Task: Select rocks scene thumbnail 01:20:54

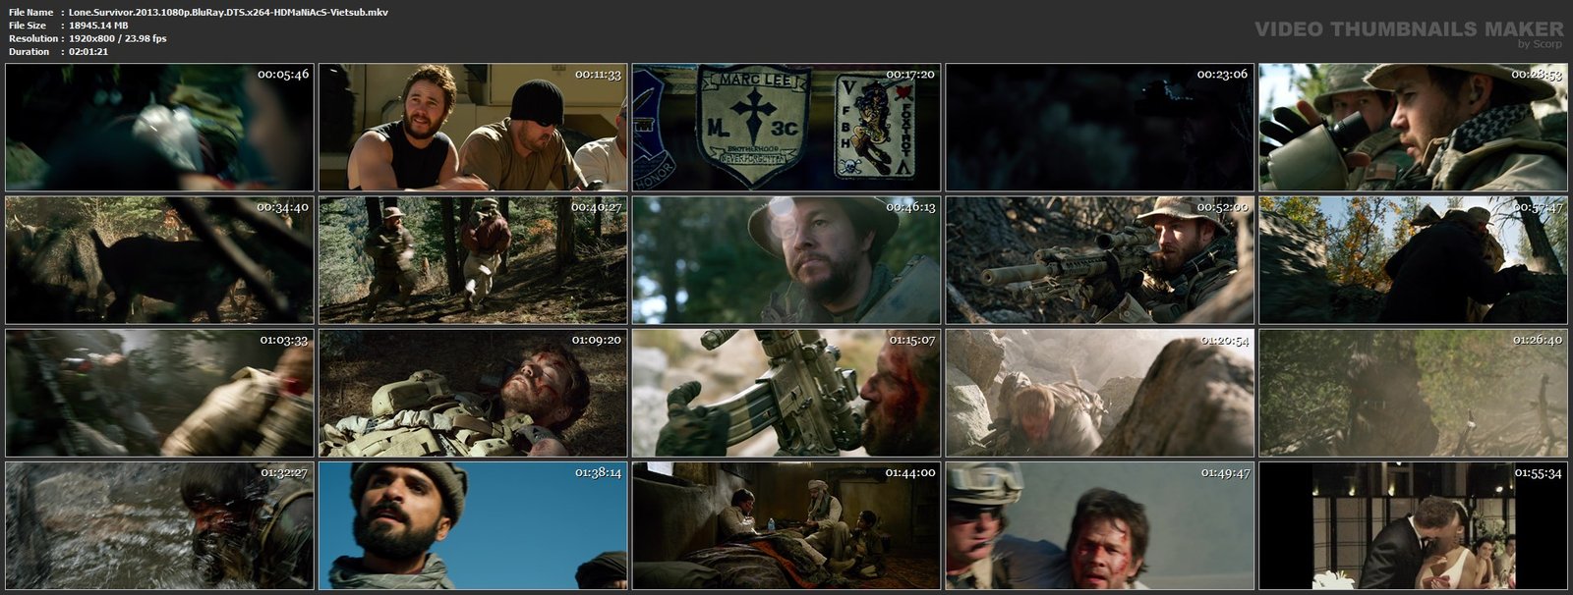Action: coord(1100,393)
